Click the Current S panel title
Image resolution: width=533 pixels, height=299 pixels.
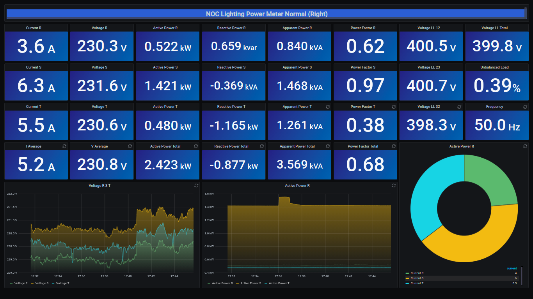(x=34, y=67)
